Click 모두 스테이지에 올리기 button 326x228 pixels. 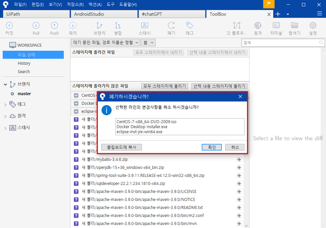click(x=164, y=86)
